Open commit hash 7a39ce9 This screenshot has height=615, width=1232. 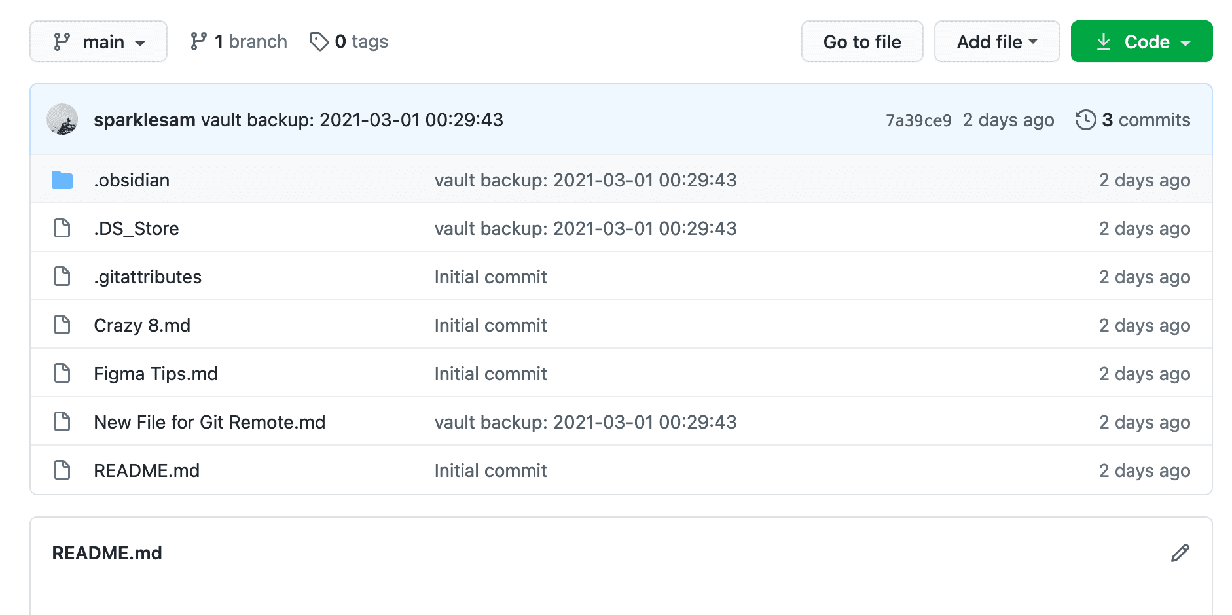[x=918, y=120]
